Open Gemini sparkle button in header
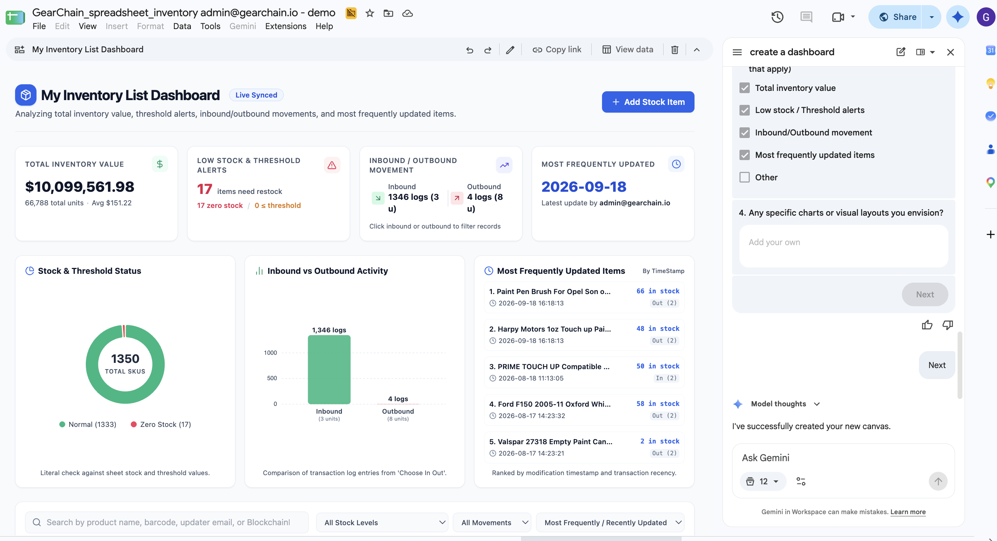This screenshot has height=541, width=997. pos(958,17)
